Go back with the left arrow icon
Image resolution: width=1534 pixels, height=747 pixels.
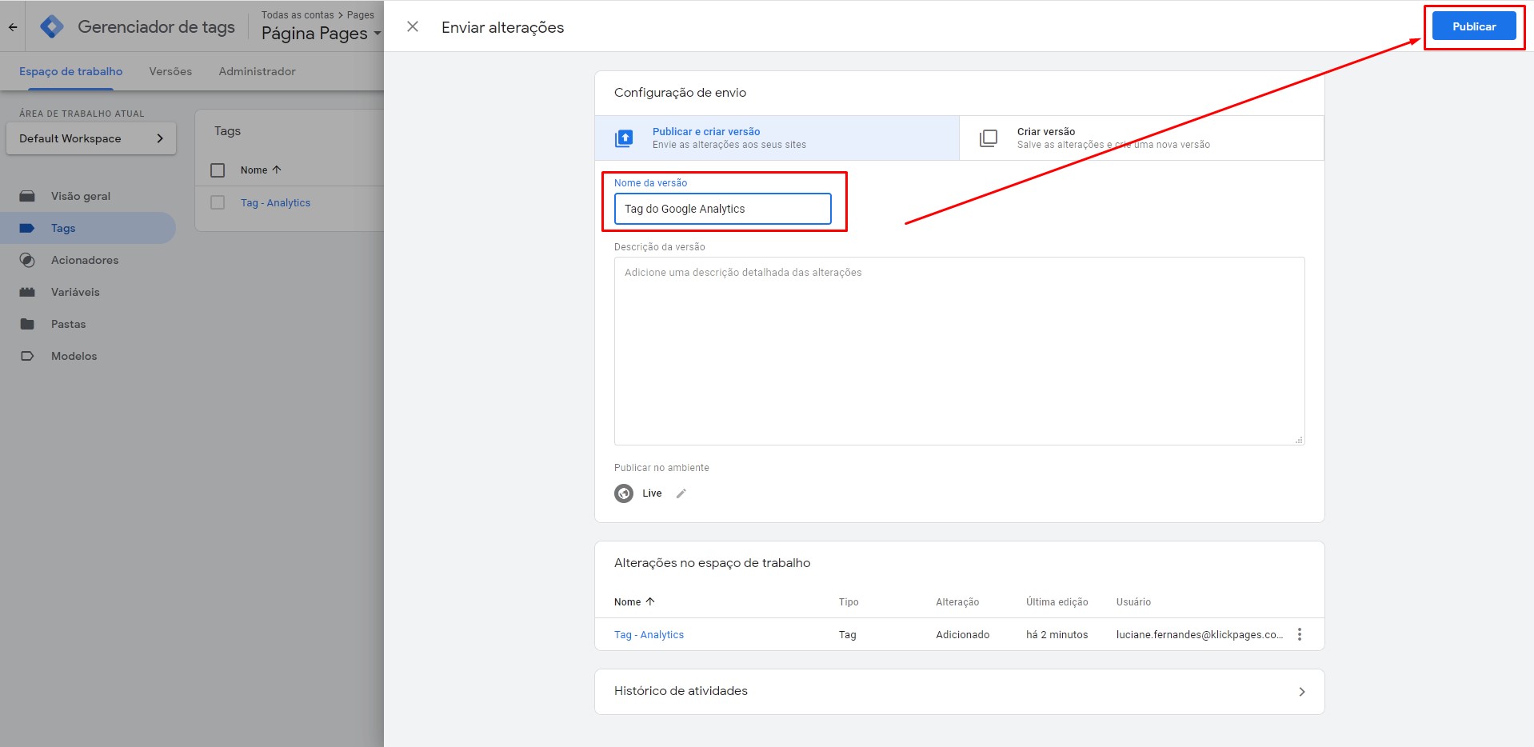click(x=13, y=27)
